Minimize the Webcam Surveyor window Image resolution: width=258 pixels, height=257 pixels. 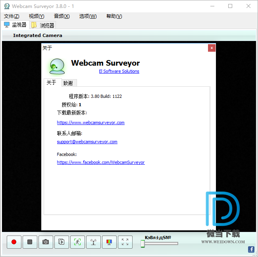[x=212, y=6]
